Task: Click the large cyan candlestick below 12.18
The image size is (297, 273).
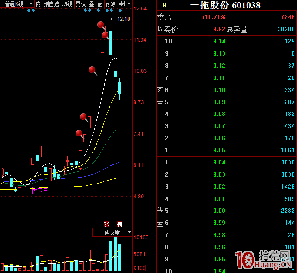Action: pos(111,43)
